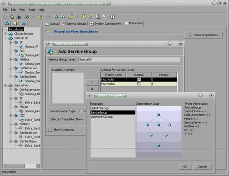
Task: Switch to the Service Groups tab
Action: [x=74, y=23]
